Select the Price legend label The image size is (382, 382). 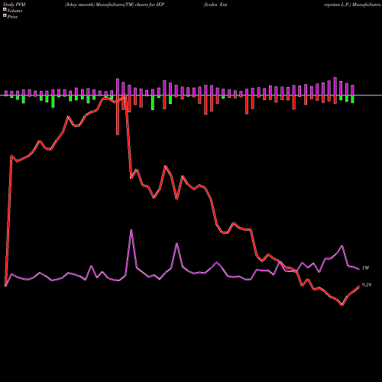[12, 17]
